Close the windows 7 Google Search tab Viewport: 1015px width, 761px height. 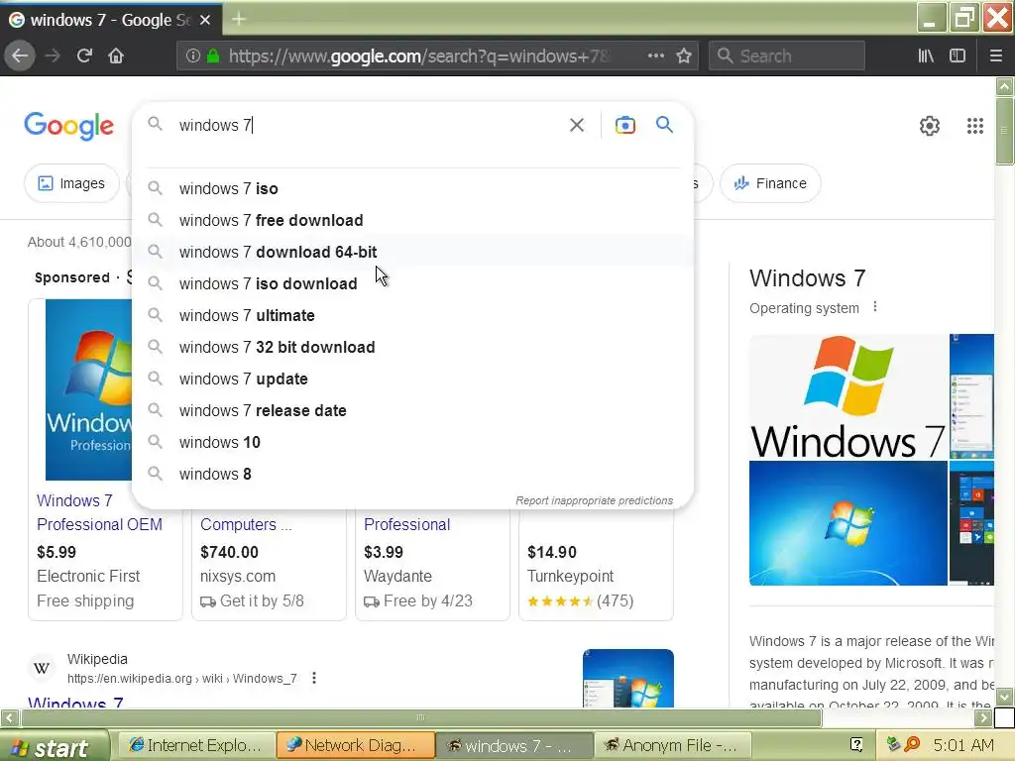(x=205, y=20)
